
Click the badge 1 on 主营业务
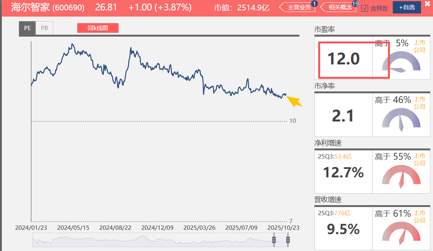point(314,3)
